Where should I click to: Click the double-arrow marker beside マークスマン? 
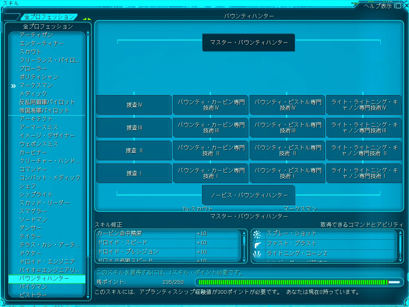tap(13, 86)
